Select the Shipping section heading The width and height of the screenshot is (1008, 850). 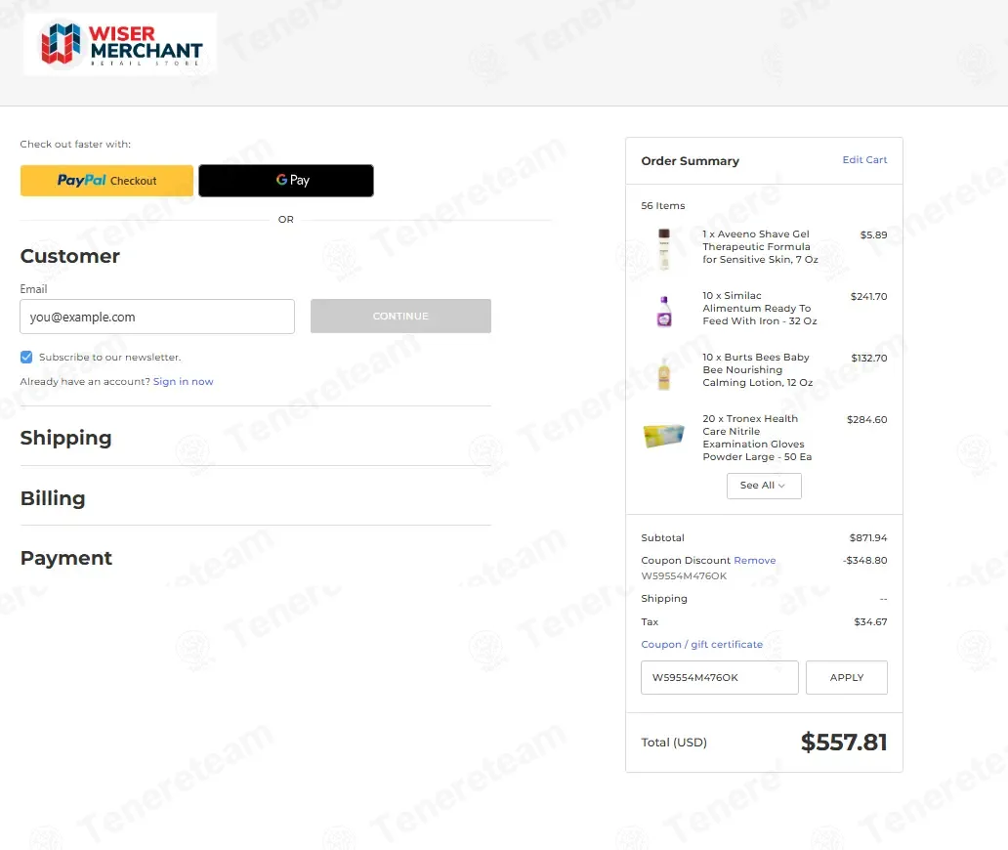pyautogui.click(x=66, y=438)
